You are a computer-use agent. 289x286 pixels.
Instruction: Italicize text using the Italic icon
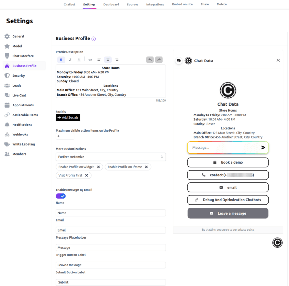pos(70,60)
